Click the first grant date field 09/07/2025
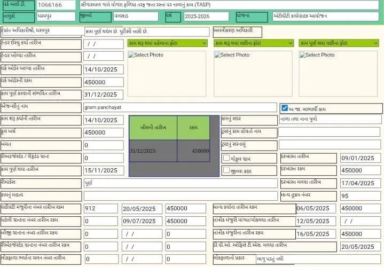The width and height of the screenshot is (384, 267). click(x=142, y=221)
